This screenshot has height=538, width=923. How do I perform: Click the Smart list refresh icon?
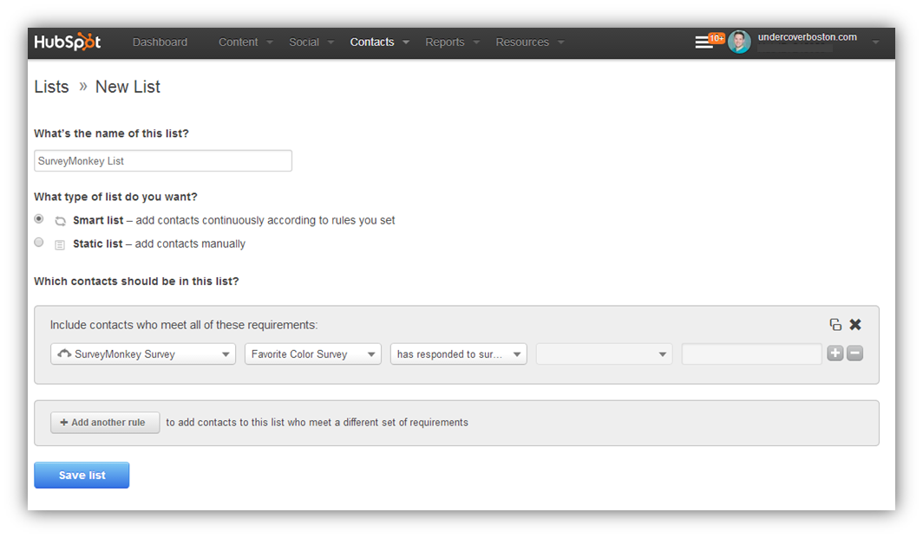pyautogui.click(x=60, y=221)
